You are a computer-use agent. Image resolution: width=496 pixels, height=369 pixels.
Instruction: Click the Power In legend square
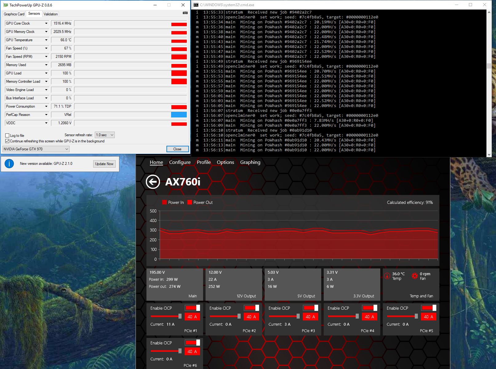(x=164, y=202)
